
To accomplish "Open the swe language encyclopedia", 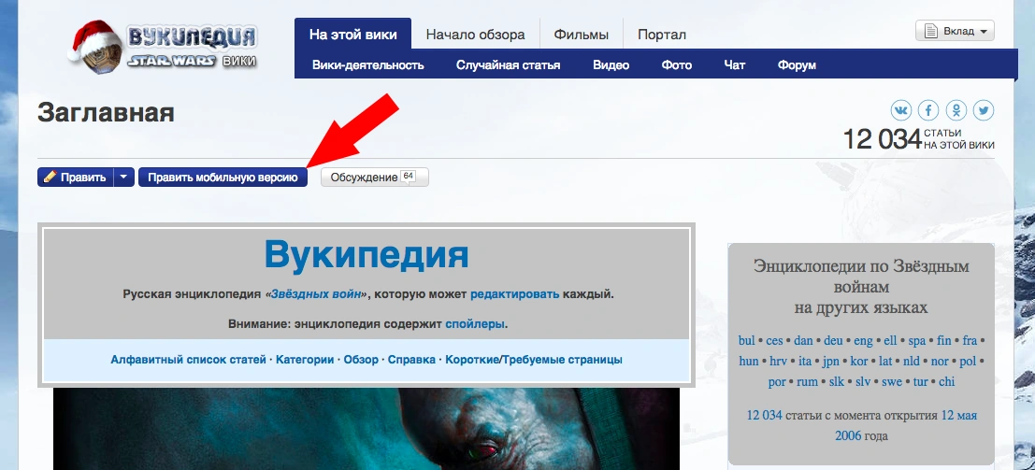I will click(x=892, y=381).
